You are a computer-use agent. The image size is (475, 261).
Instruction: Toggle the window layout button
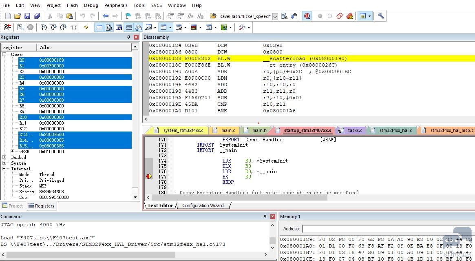(x=363, y=16)
